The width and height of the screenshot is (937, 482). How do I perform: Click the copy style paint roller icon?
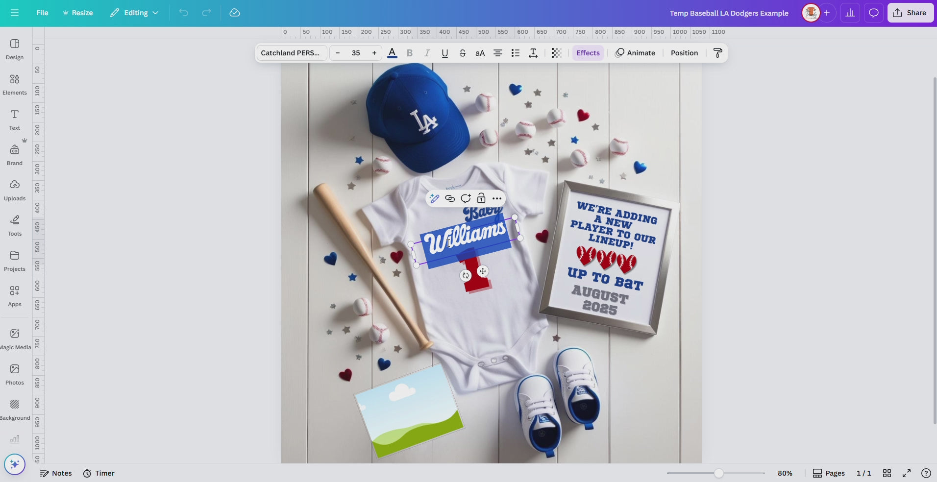coord(717,53)
